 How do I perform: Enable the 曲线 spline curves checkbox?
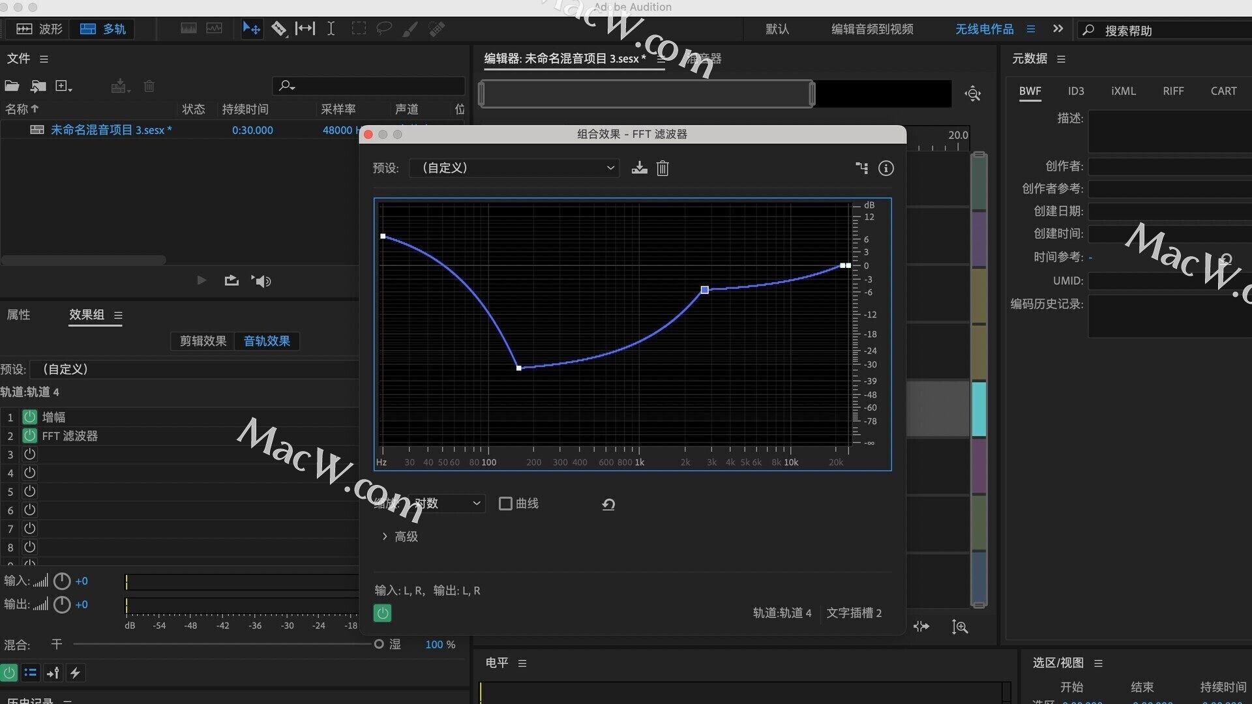coord(505,503)
